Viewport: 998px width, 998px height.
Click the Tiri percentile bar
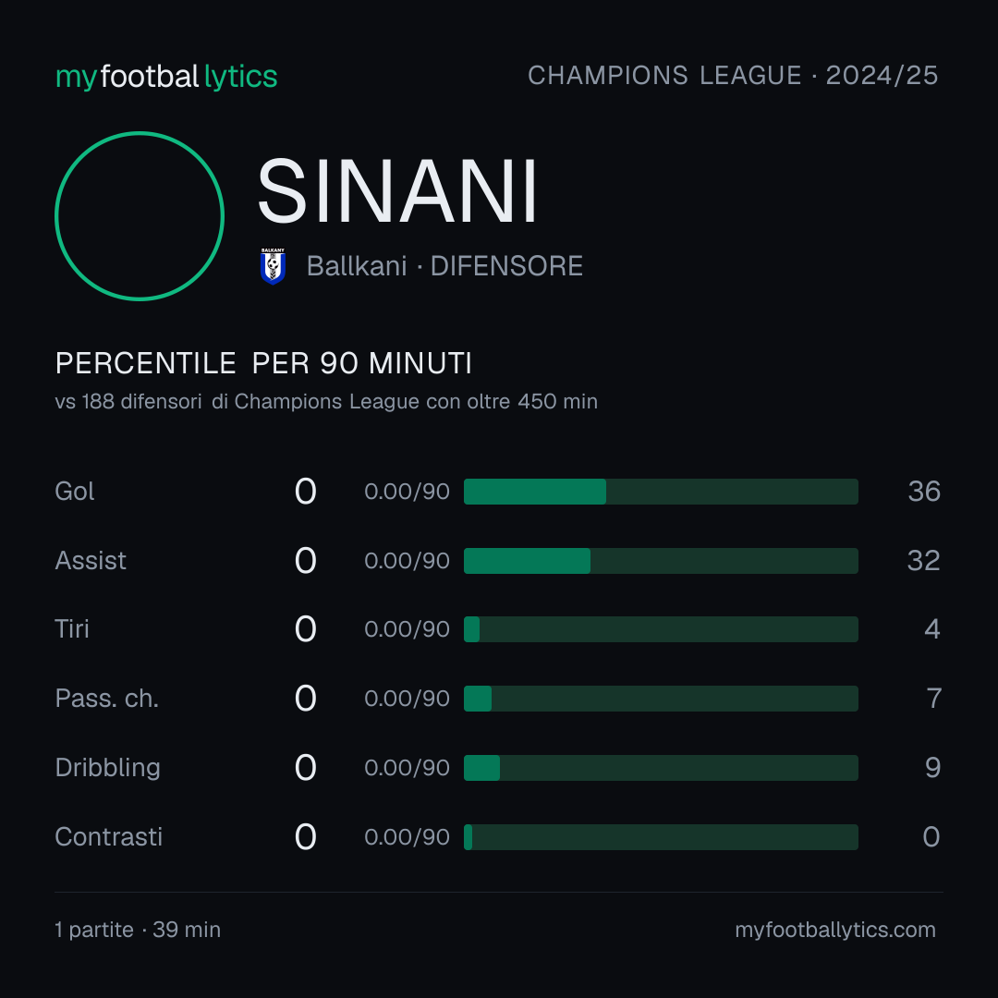click(661, 629)
